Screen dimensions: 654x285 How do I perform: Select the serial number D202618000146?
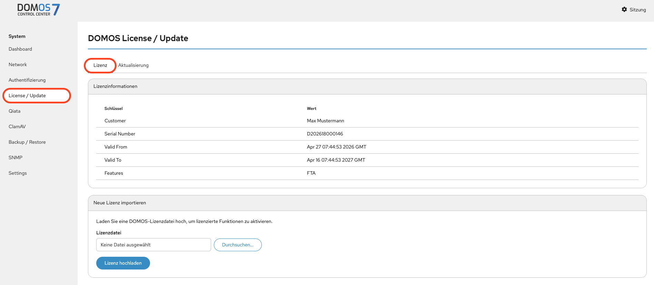pos(325,134)
